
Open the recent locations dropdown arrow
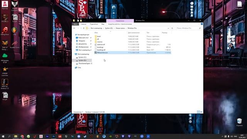[81, 28]
